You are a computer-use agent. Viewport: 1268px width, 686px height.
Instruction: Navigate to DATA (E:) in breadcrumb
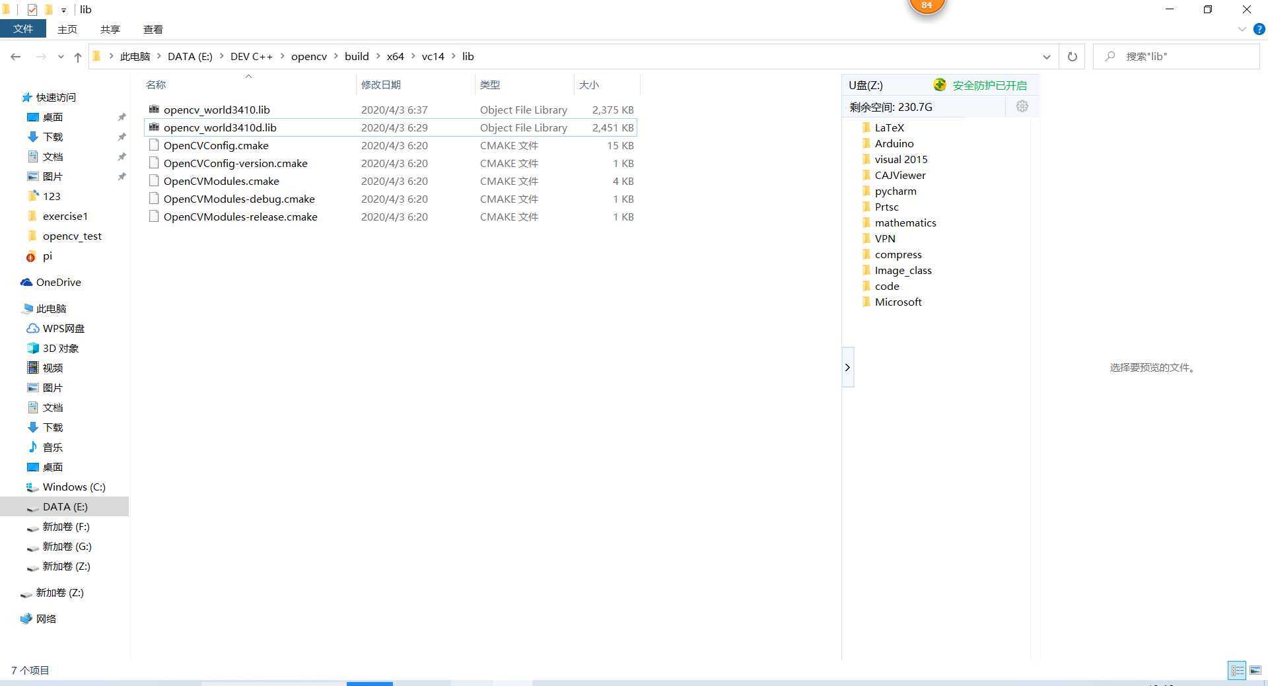pyautogui.click(x=190, y=57)
